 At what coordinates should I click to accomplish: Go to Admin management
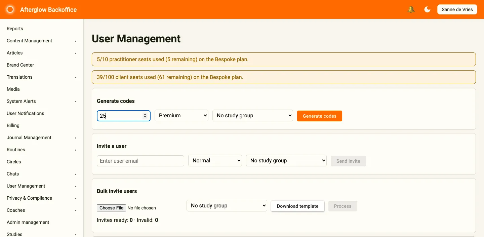[28, 222]
